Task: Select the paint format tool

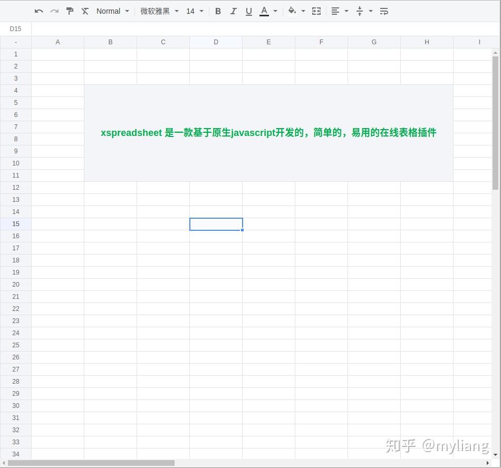Action: pyautogui.click(x=70, y=11)
